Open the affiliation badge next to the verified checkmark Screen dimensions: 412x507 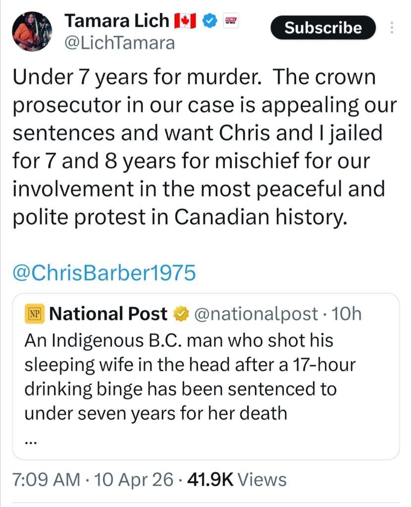pyautogui.click(x=231, y=21)
